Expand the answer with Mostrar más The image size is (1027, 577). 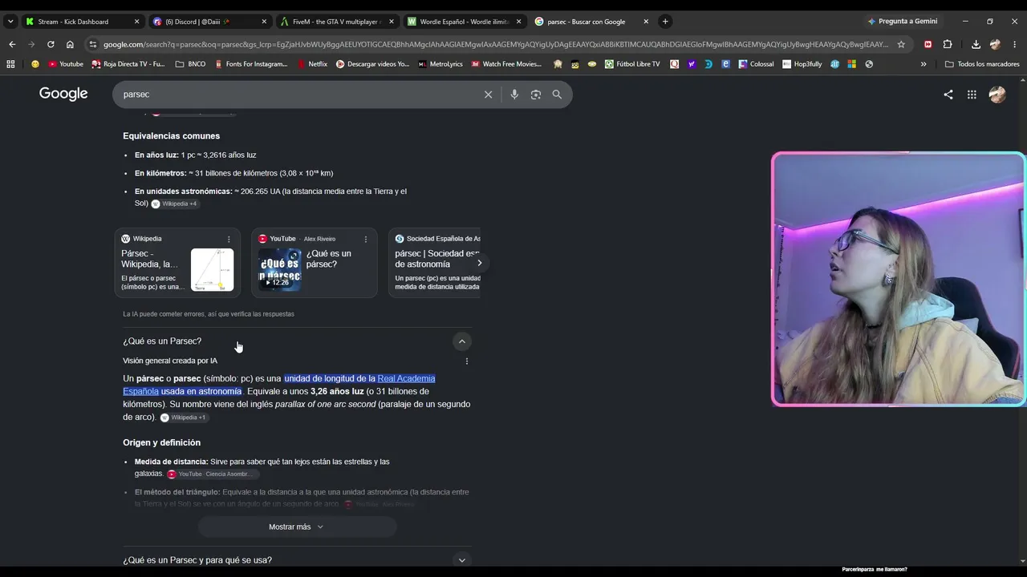coord(297,527)
